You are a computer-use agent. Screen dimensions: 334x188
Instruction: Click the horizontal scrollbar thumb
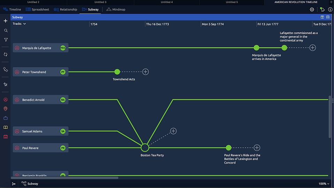(x=64, y=178)
